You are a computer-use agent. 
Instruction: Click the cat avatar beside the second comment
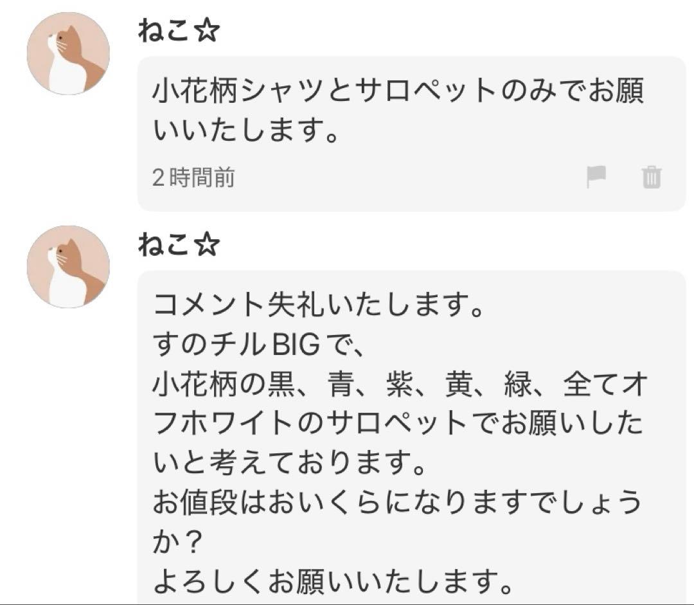[67, 266]
